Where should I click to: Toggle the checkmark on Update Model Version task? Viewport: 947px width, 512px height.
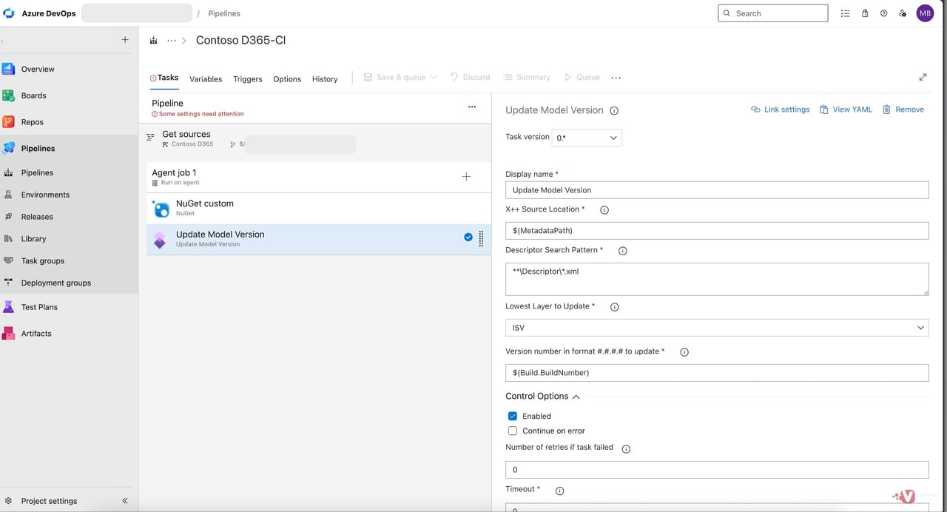pyautogui.click(x=468, y=238)
